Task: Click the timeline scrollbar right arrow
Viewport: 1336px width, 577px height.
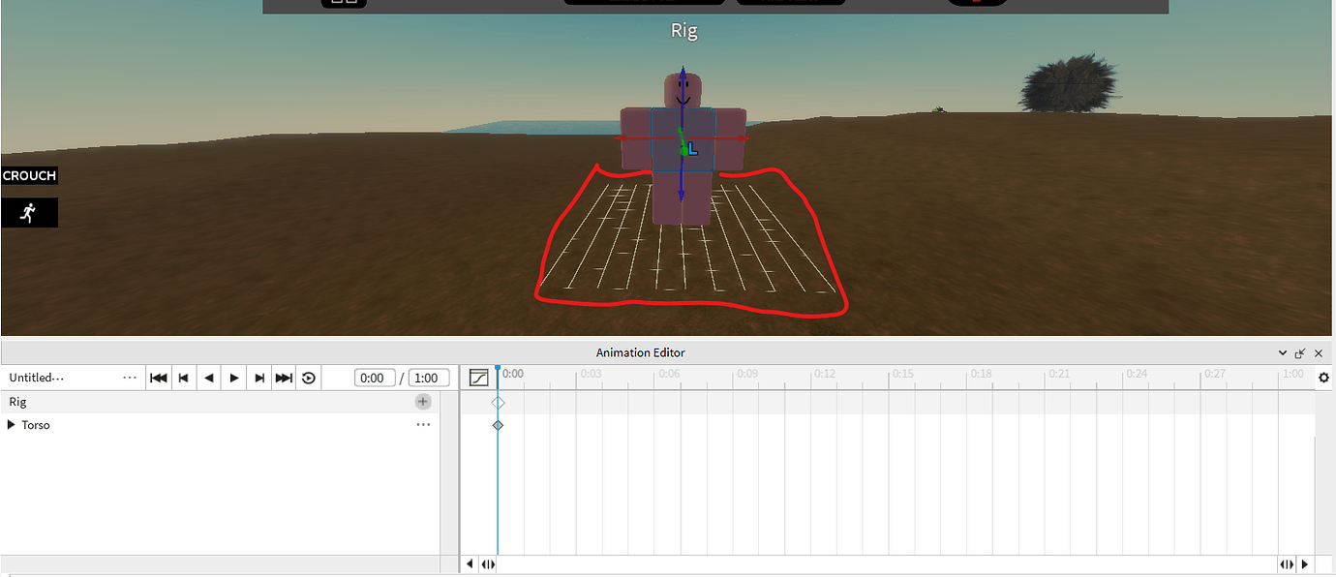Action: (x=1304, y=564)
